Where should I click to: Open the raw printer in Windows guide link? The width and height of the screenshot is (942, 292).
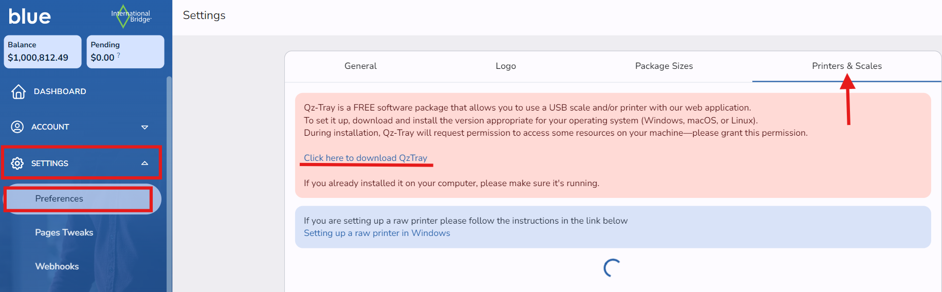click(x=377, y=233)
